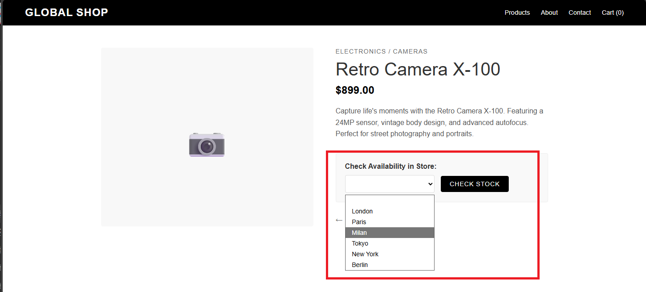Click the Retro Camera X-100 title
The image size is (646, 292).
(418, 70)
